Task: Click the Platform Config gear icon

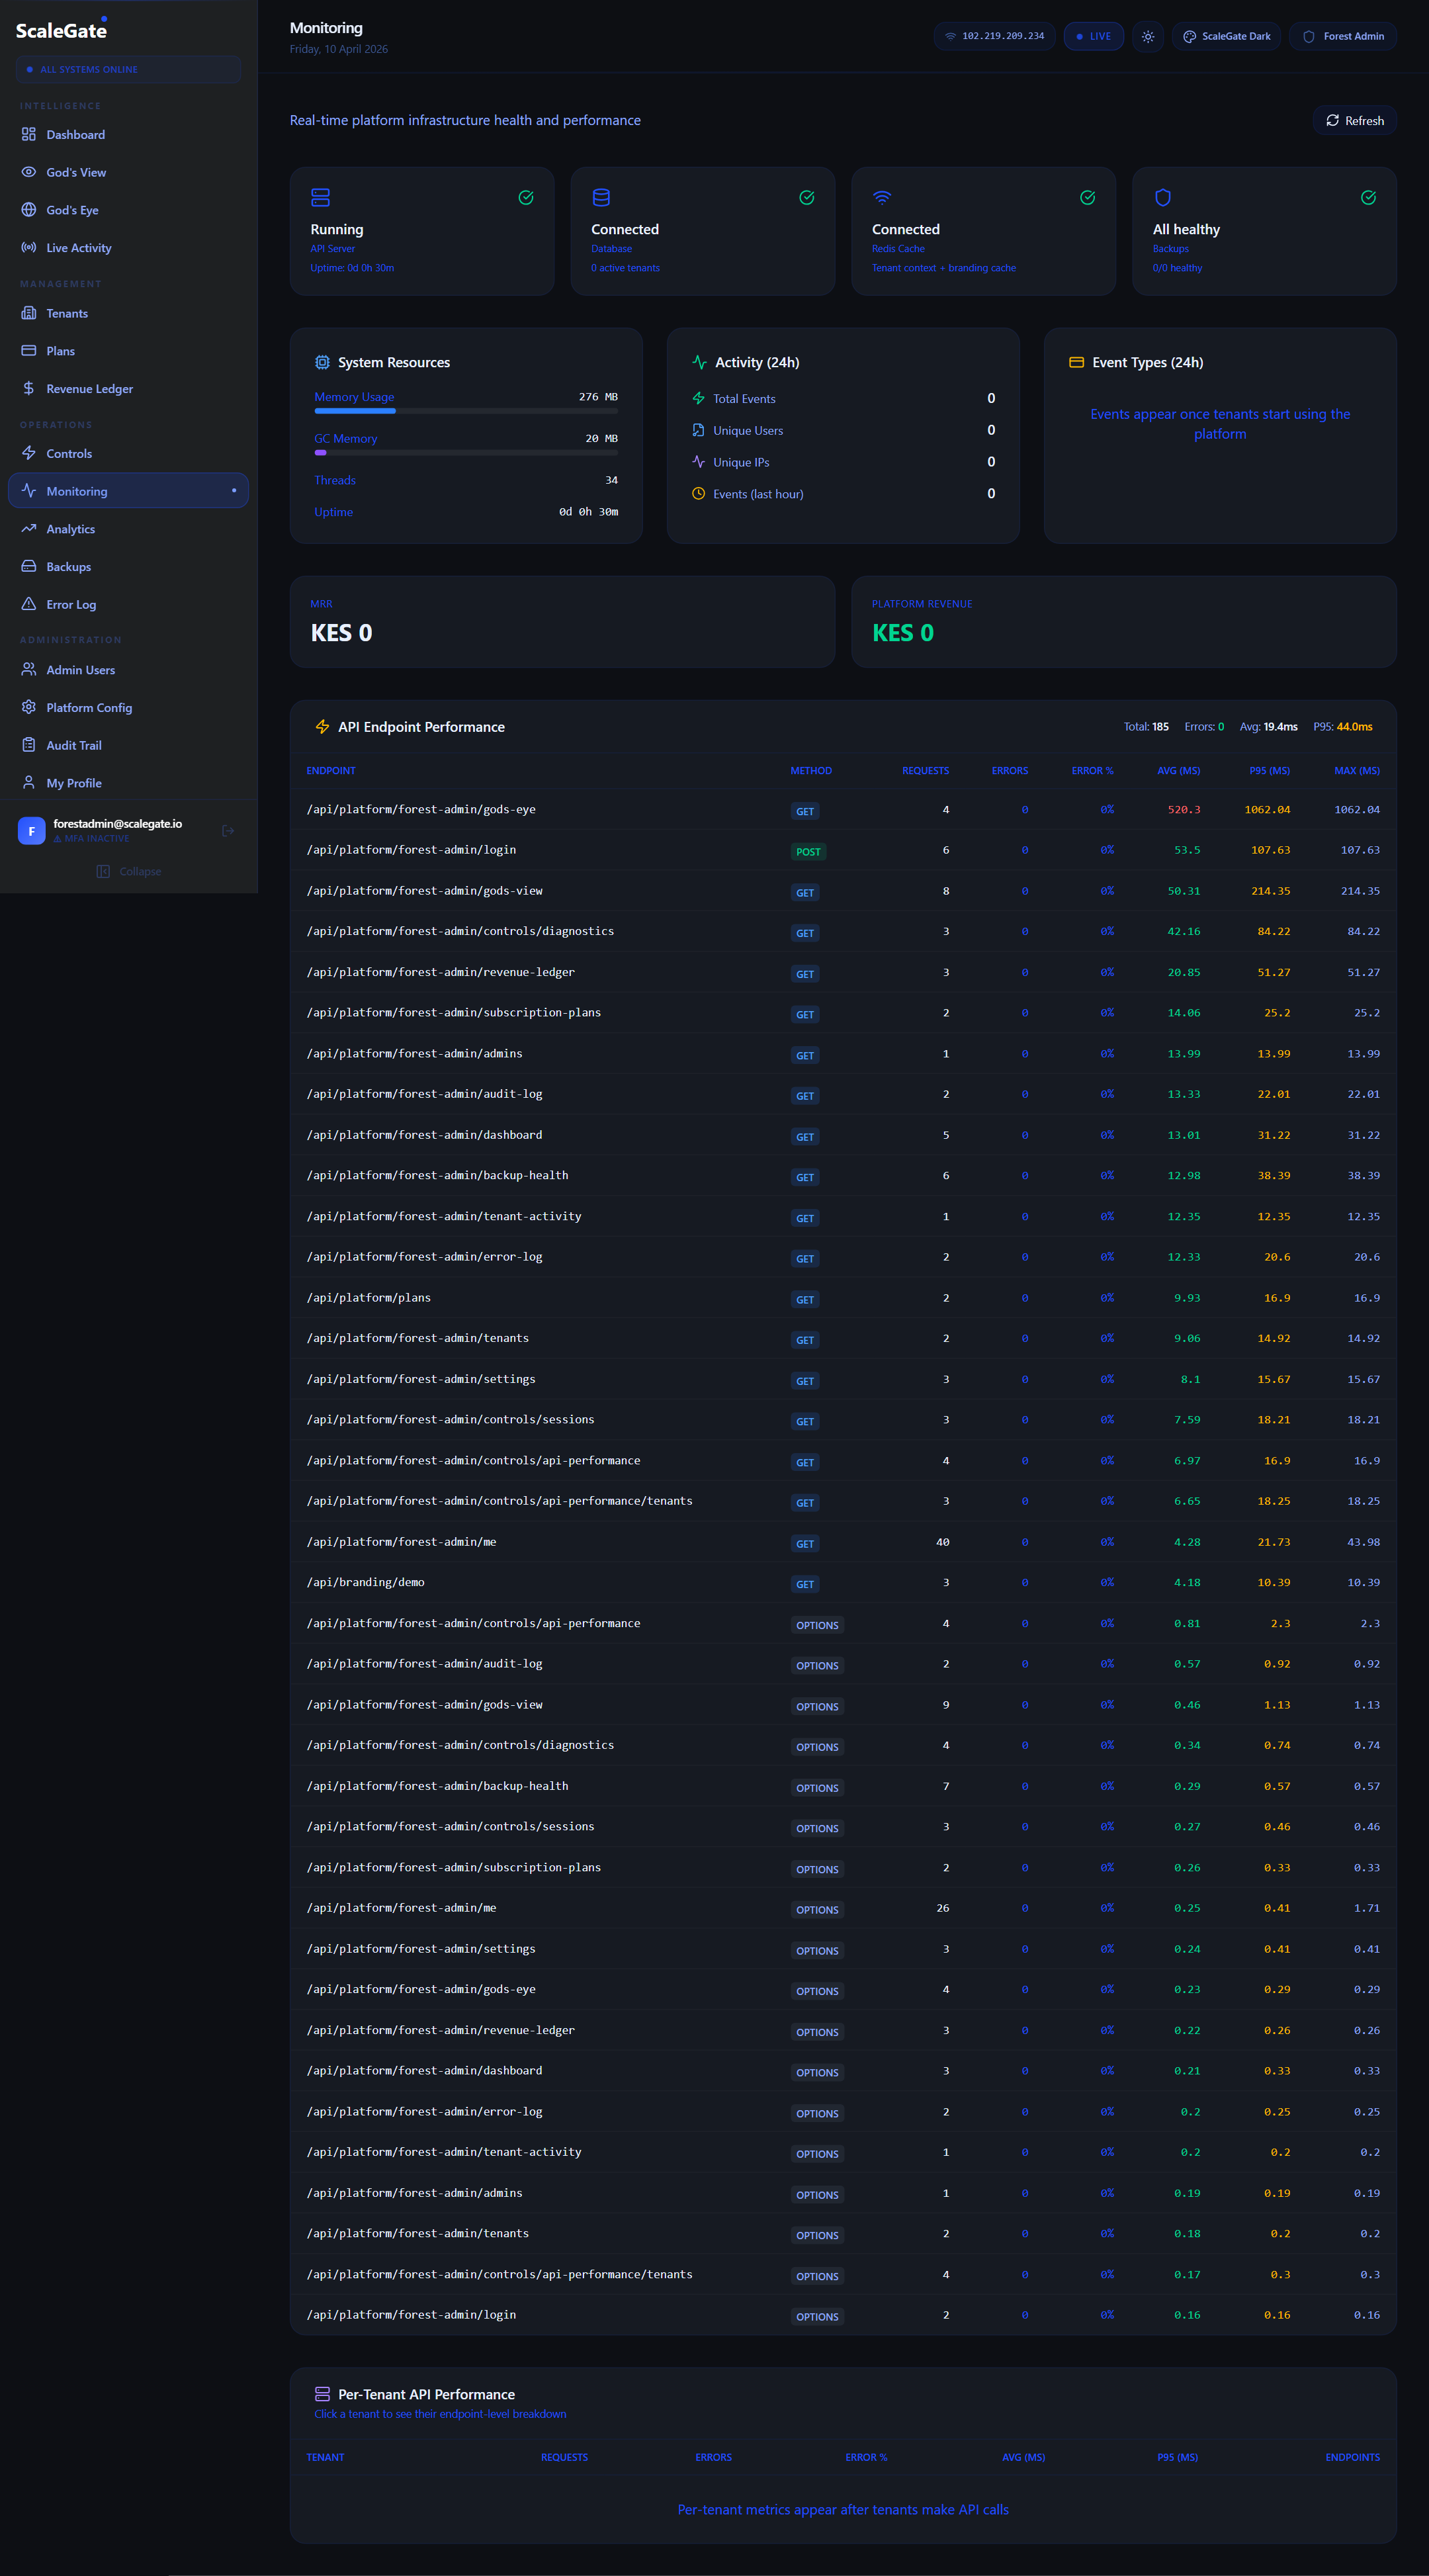Action: point(29,707)
